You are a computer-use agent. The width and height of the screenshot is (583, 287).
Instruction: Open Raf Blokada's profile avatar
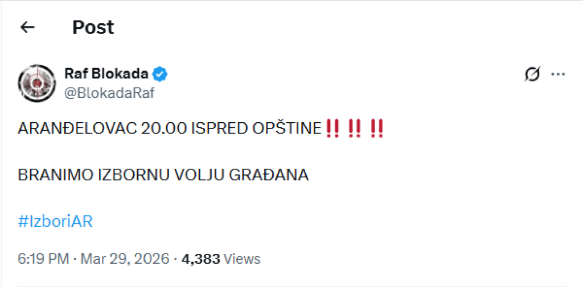point(36,82)
